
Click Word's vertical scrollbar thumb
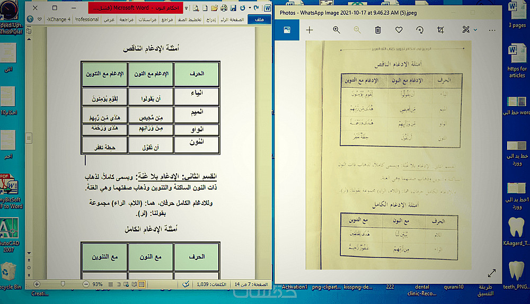pyautogui.click(x=29, y=138)
